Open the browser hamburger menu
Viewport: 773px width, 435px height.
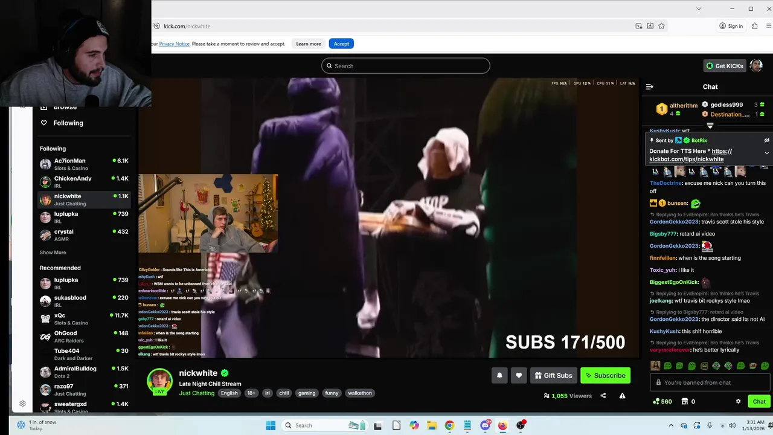(769, 26)
